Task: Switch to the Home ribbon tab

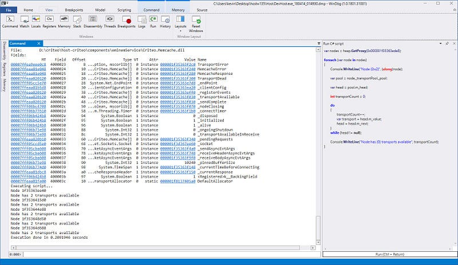Action: point(28,10)
